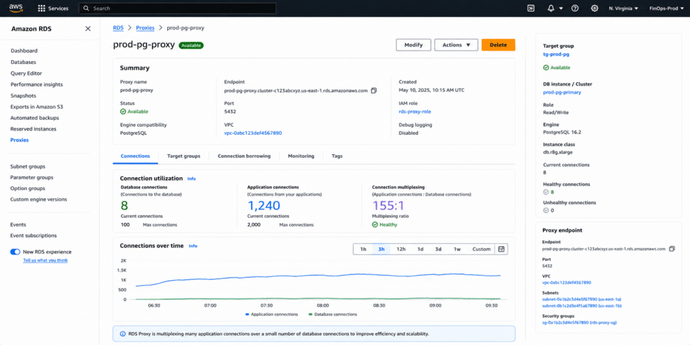
Task: Open Dashboard in the RDS sidebar
Action: [24, 51]
